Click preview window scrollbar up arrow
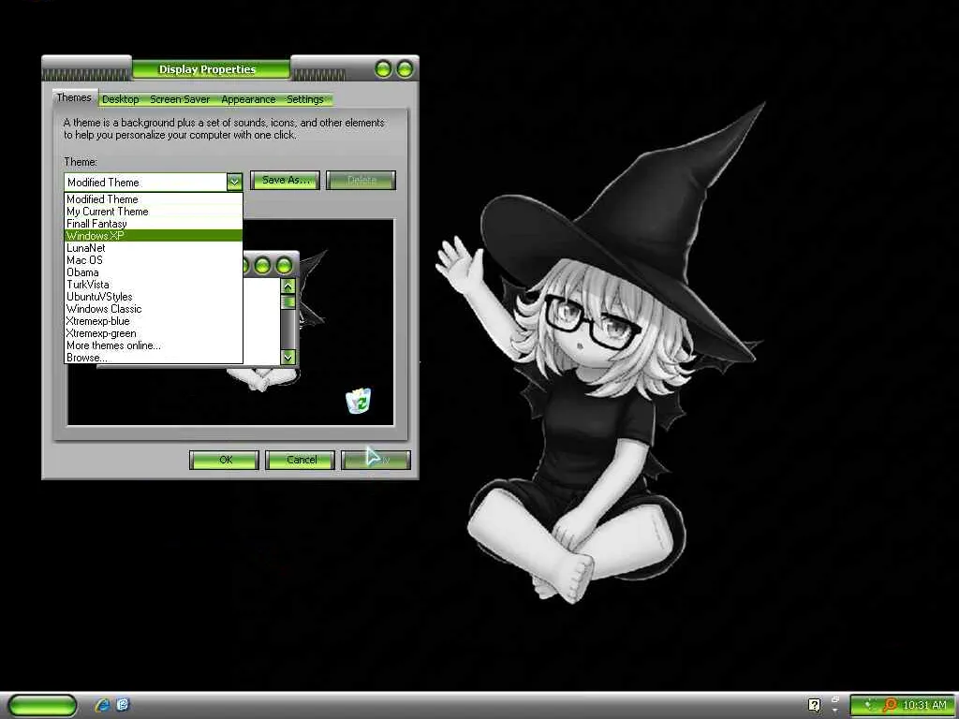 288,286
